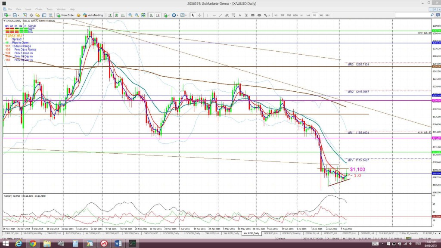Image resolution: width=441 pixels, height=248 pixels.
Task: Toggle the Market Watch window icon
Action: click(x=25, y=15)
